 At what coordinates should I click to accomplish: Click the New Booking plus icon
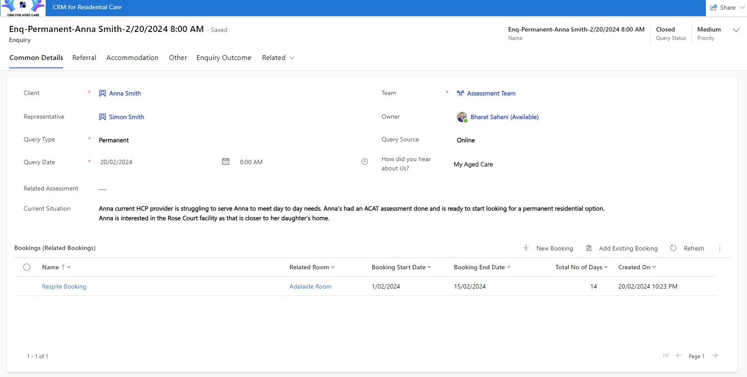[526, 248]
